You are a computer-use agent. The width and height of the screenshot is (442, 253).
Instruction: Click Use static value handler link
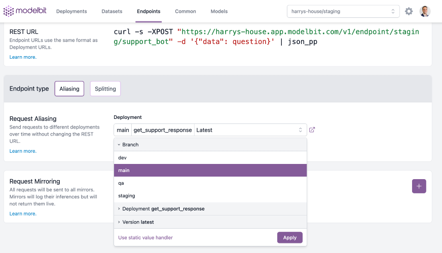coord(145,237)
